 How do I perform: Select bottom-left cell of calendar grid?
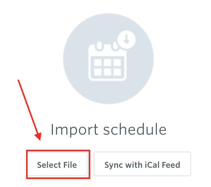point(98,72)
